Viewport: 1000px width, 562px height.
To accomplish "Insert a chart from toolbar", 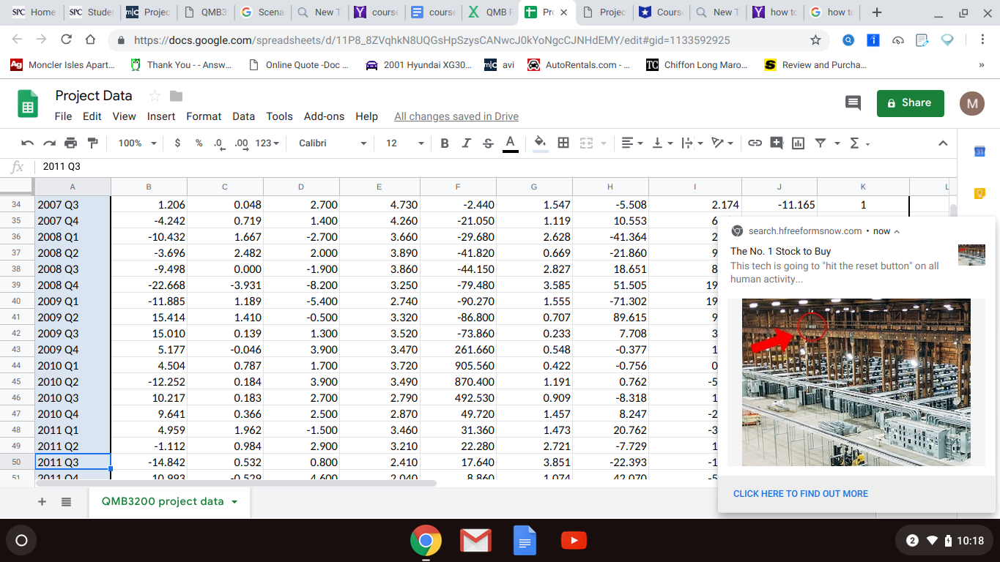I will [x=799, y=143].
